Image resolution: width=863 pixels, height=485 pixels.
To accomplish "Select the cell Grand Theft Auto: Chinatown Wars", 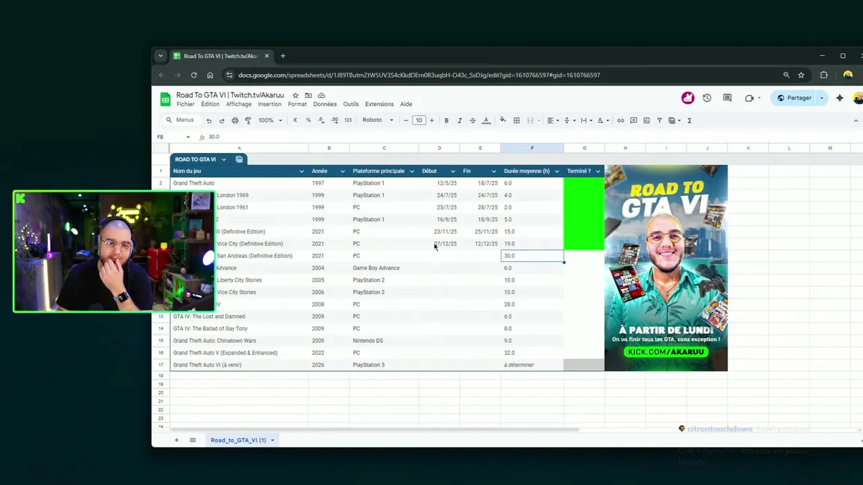I will pos(239,341).
